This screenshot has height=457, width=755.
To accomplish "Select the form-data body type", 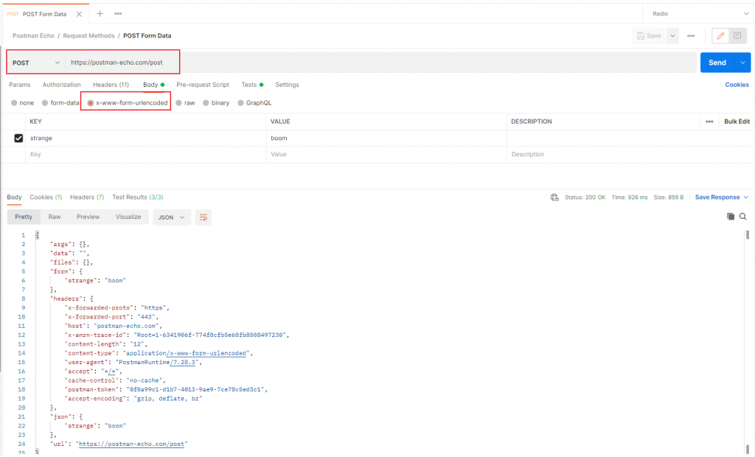I will pyautogui.click(x=60, y=103).
